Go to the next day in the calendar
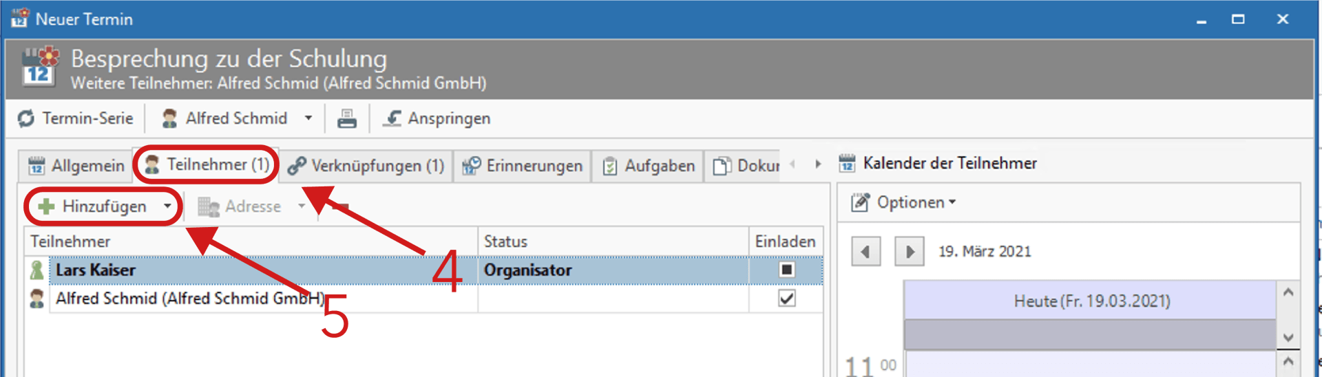 pyautogui.click(x=910, y=251)
